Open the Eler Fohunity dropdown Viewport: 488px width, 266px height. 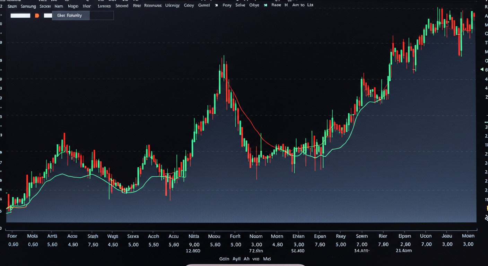coord(71,16)
